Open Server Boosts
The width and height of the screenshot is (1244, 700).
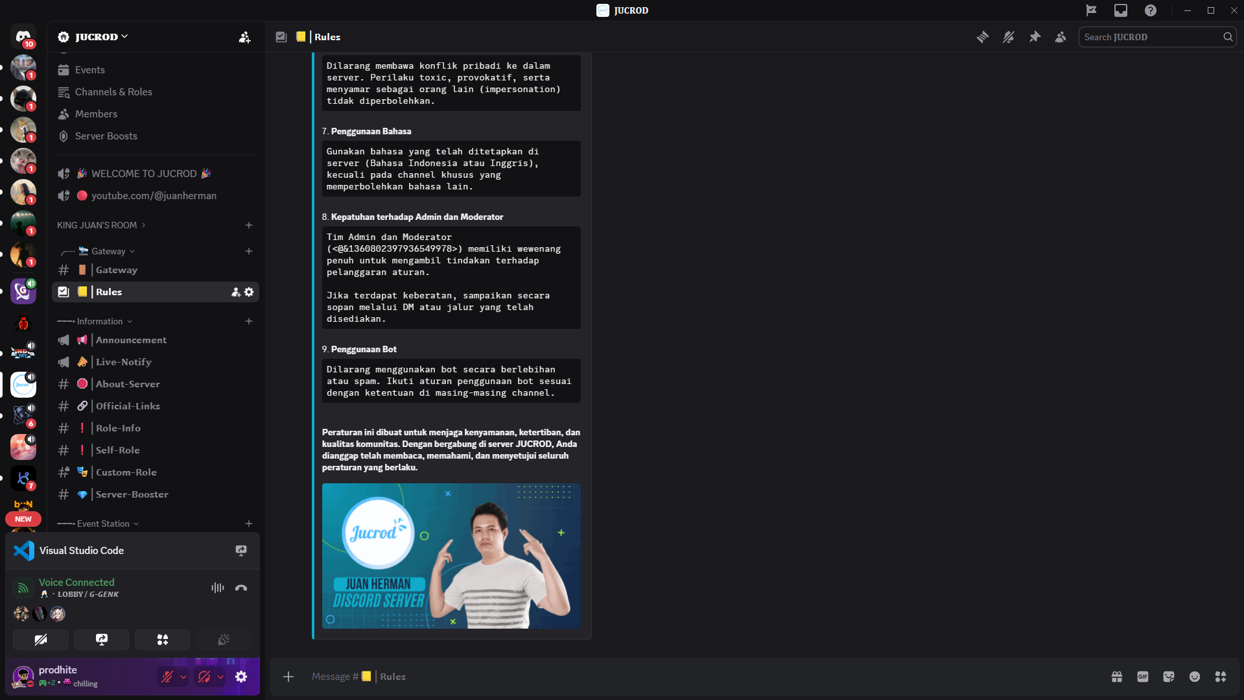pos(156,136)
